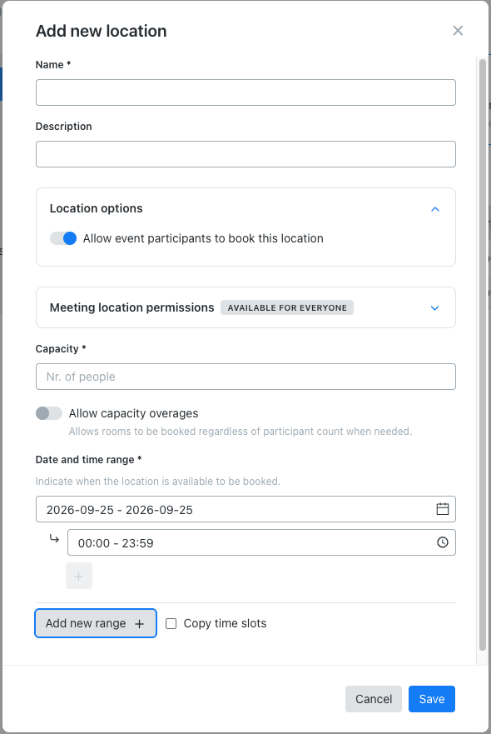491x734 pixels.
Task: Toggle Allow event participants to book
Action: click(63, 238)
